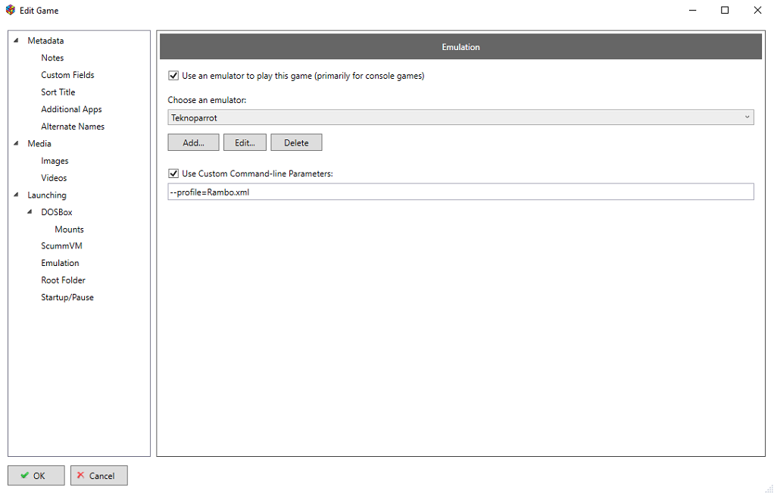
Task: Open Additional Apps section
Action: (72, 109)
